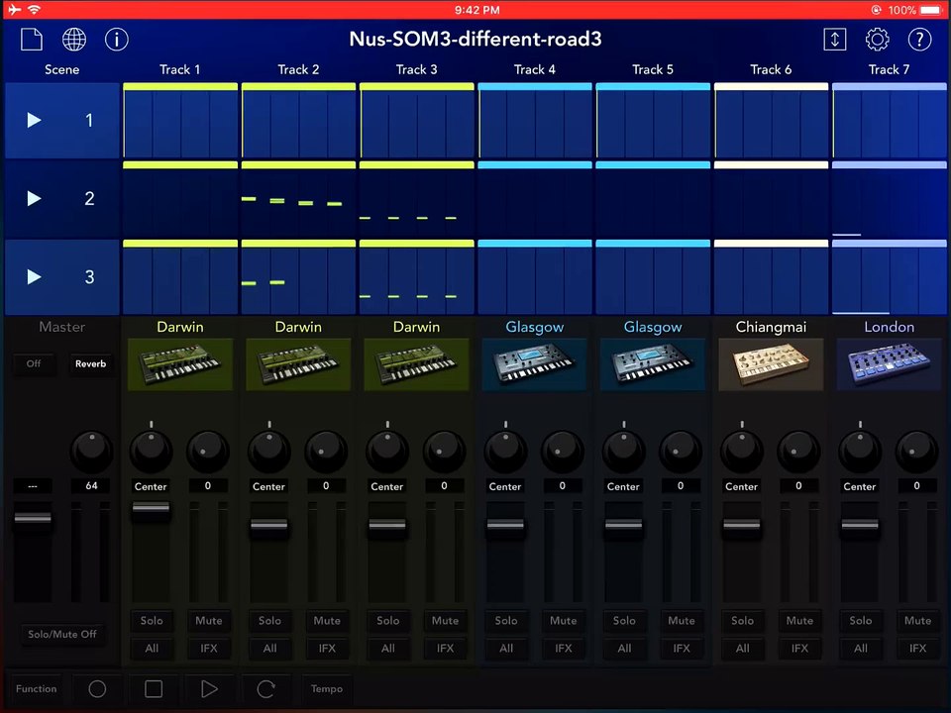
Task: Tap the import/export arrows icon
Action: coord(834,40)
